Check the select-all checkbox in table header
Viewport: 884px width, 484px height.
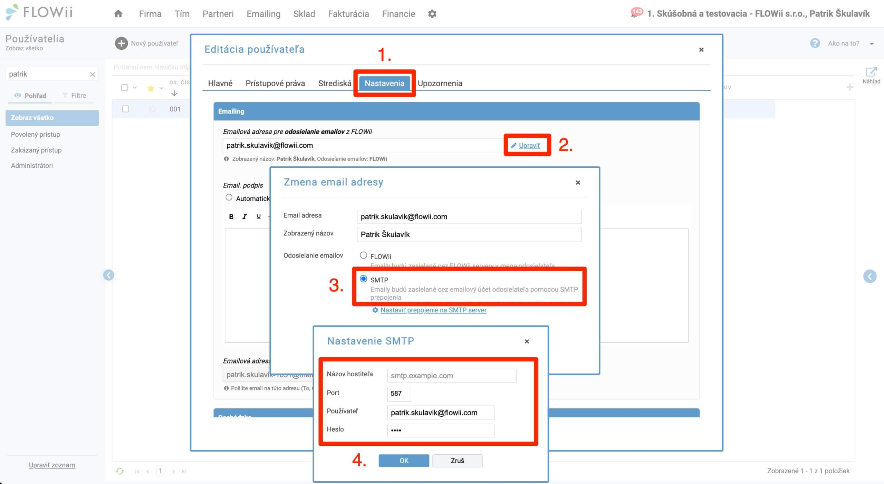(125, 88)
